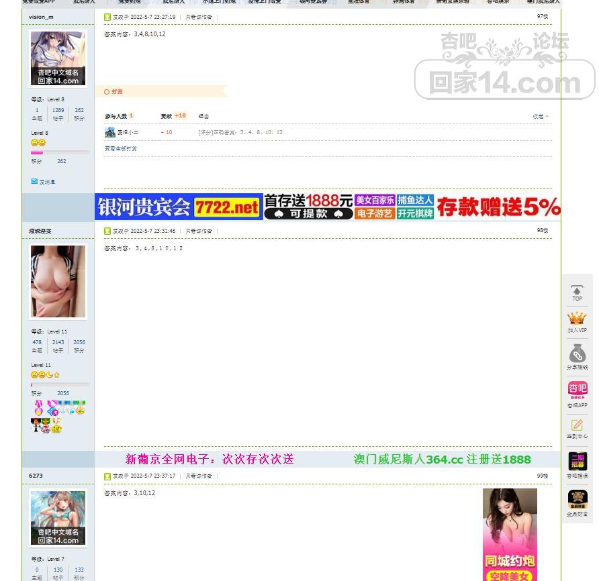
Task: Open the 新葡京全网电子 magenta text ad
Action: click(210, 459)
